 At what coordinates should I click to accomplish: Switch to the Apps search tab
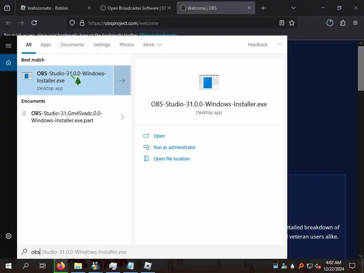point(46,44)
